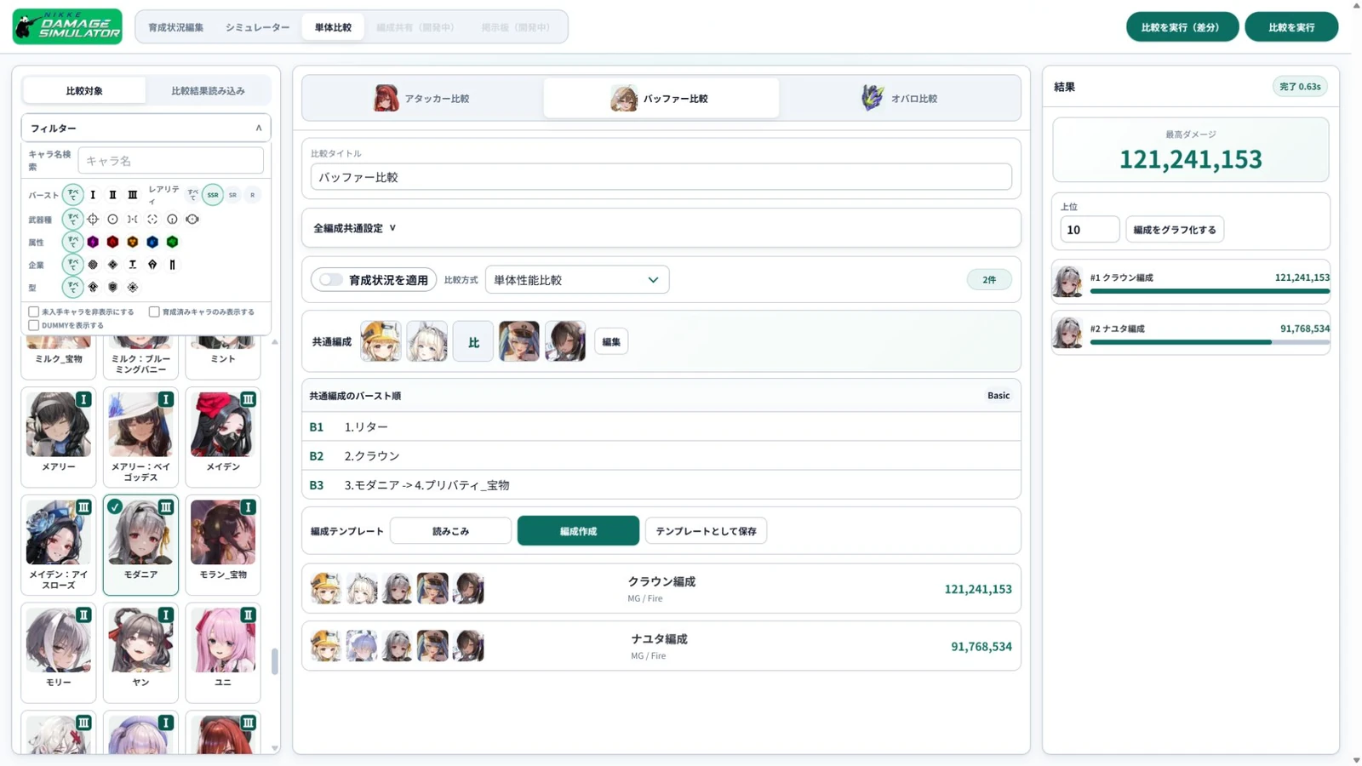Click the 読みこみ template button

point(450,531)
